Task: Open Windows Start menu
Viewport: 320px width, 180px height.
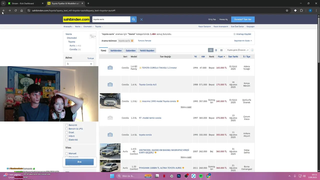Action: pyautogui.click(x=112, y=176)
